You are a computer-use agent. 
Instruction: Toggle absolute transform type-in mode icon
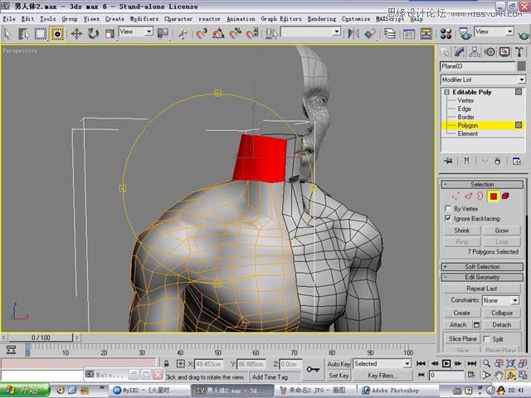181,364
